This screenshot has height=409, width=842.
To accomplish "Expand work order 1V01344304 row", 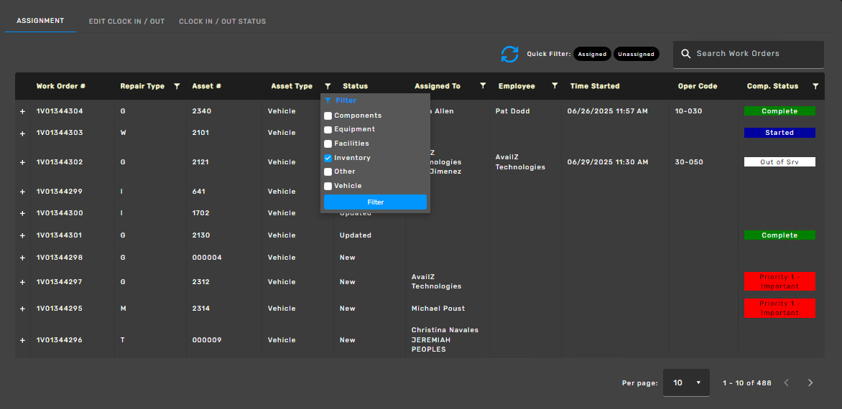I will coord(22,112).
